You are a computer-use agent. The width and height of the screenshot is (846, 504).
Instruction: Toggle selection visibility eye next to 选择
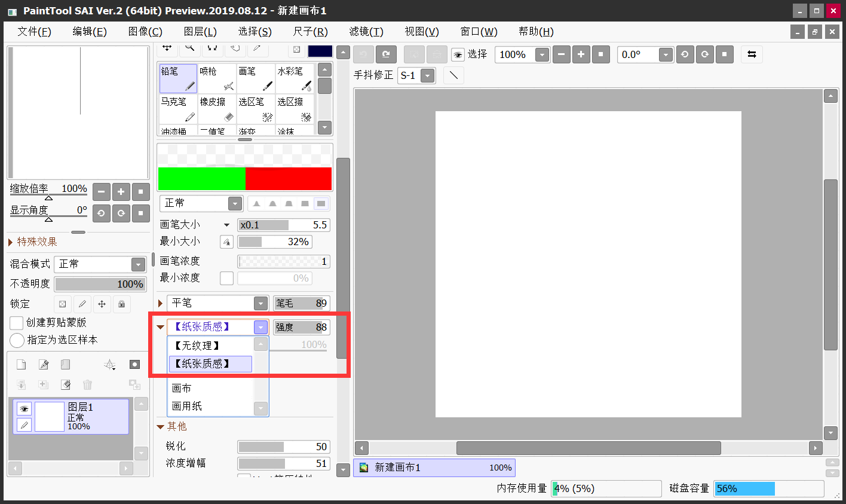tap(458, 55)
